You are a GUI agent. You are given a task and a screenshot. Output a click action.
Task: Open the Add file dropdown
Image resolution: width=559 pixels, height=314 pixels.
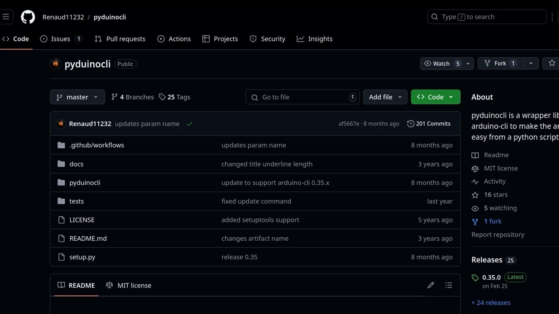pos(385,97)
